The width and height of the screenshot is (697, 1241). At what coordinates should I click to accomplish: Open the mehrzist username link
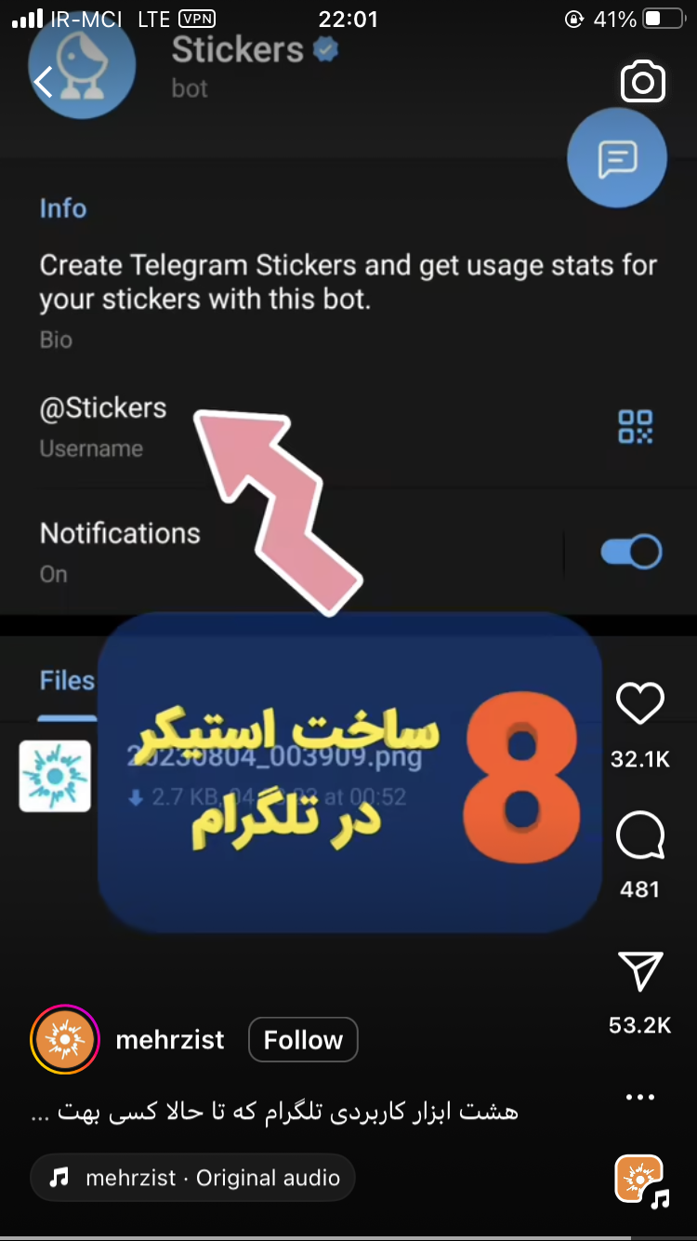click(x=170, y=1039)
